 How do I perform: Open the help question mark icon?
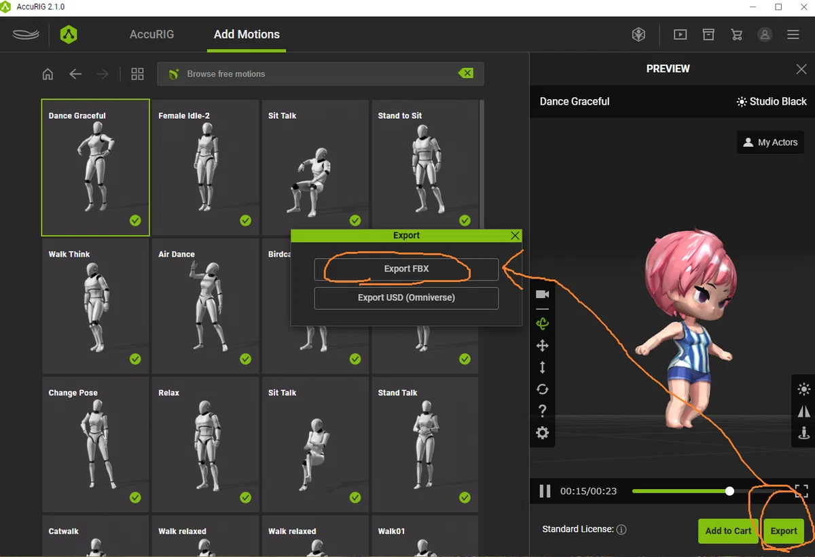[542, 411]
